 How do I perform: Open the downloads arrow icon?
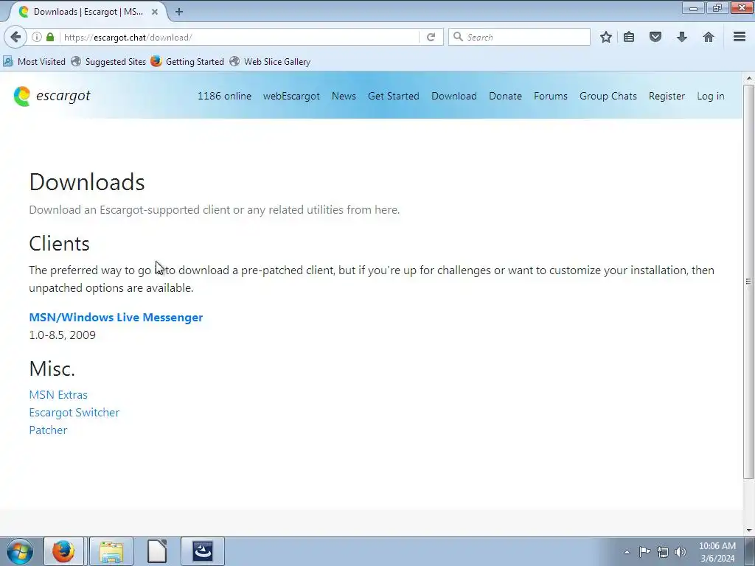682,37
